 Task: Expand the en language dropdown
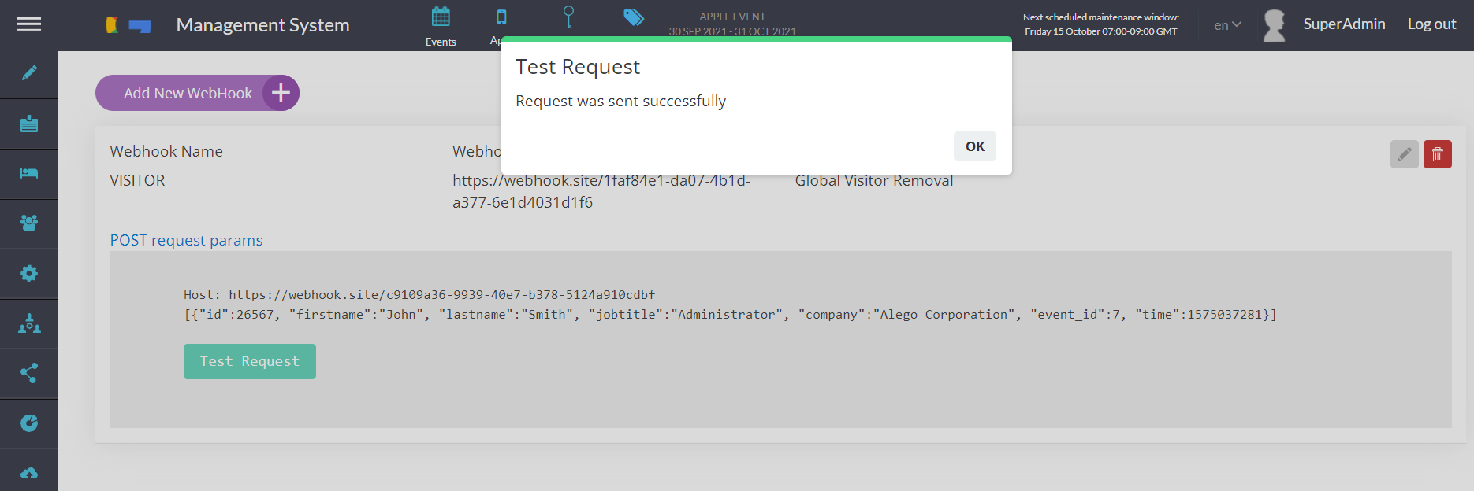(1227, 25)
